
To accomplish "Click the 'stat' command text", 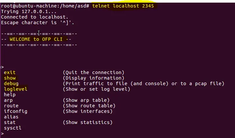I will (x=10, y=122).
